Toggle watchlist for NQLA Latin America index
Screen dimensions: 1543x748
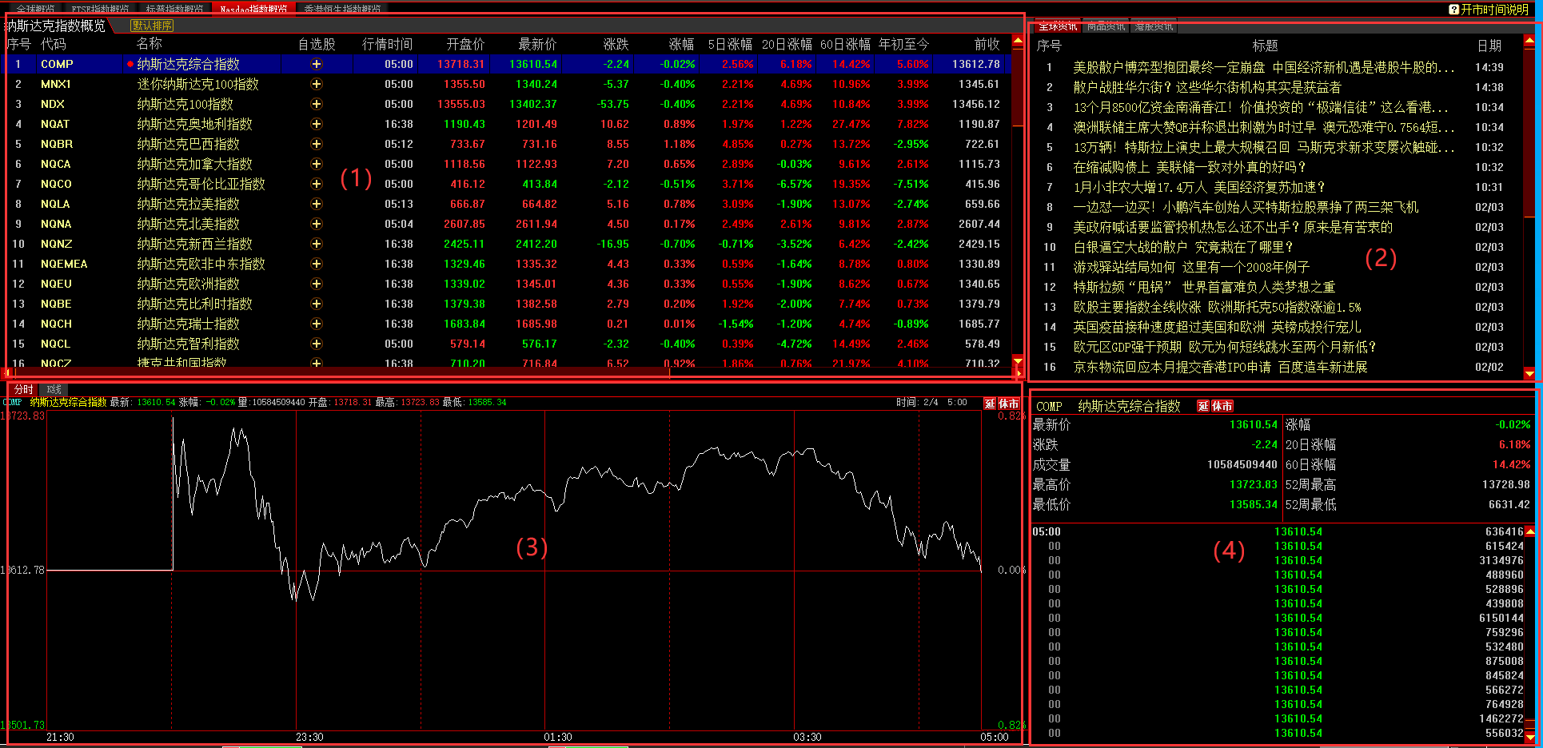coord(317,204)
